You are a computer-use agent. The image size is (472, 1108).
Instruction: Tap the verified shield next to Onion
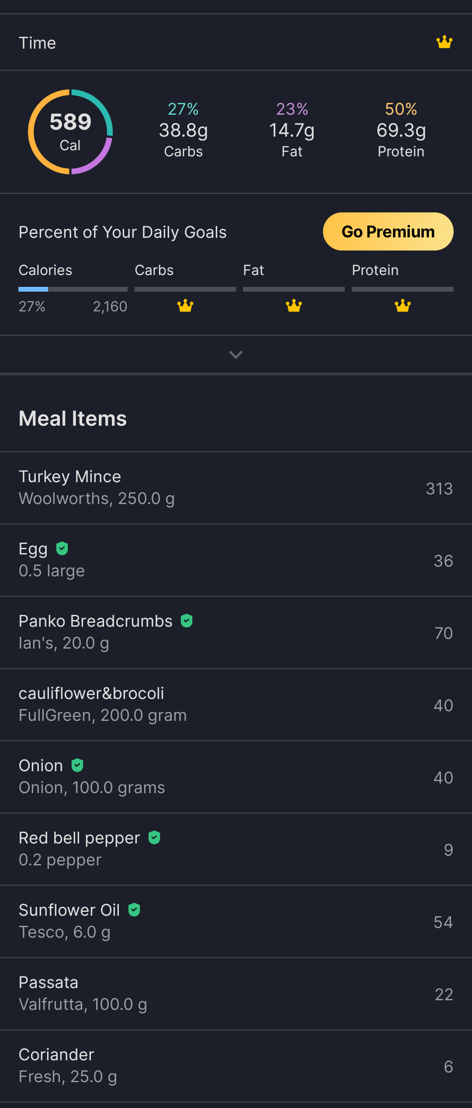pos(77,765)
